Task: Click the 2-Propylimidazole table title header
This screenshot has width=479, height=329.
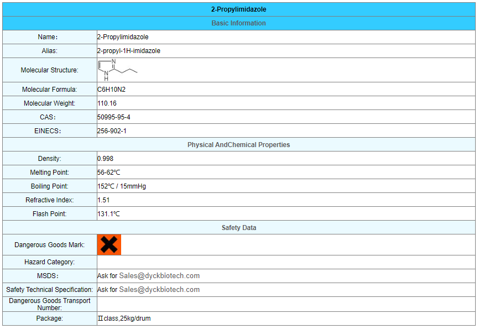Action: [x=239, y=9]
